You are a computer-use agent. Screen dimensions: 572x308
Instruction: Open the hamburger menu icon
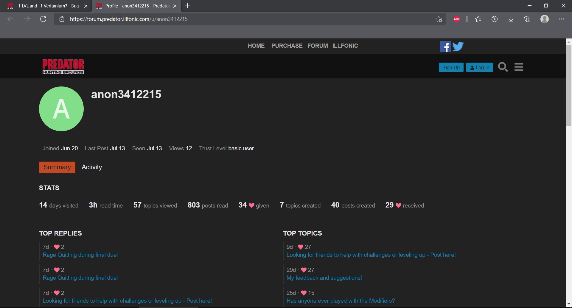519,67
